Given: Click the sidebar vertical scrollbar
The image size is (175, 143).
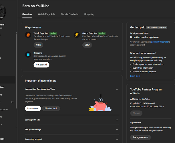Looking at the screenshot, I should click(x=16, y=71).
